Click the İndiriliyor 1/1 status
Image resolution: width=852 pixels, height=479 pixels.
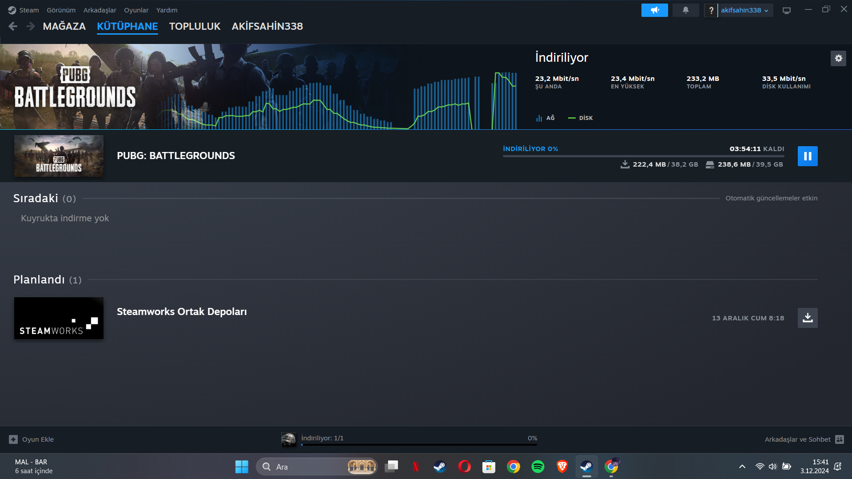tap(322, 438)
